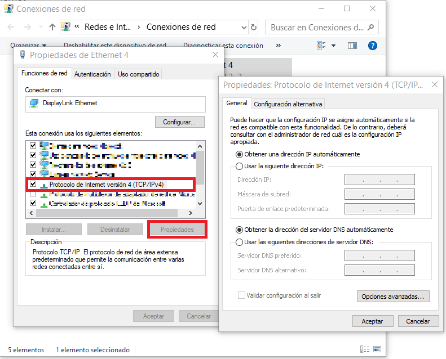The width and height of the screenshot is (446, 359).
Task: Open the Organizar dropdown menu
Action: 28,46
